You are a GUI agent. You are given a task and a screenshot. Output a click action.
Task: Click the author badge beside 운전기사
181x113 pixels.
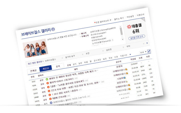[x=126, y=82]
